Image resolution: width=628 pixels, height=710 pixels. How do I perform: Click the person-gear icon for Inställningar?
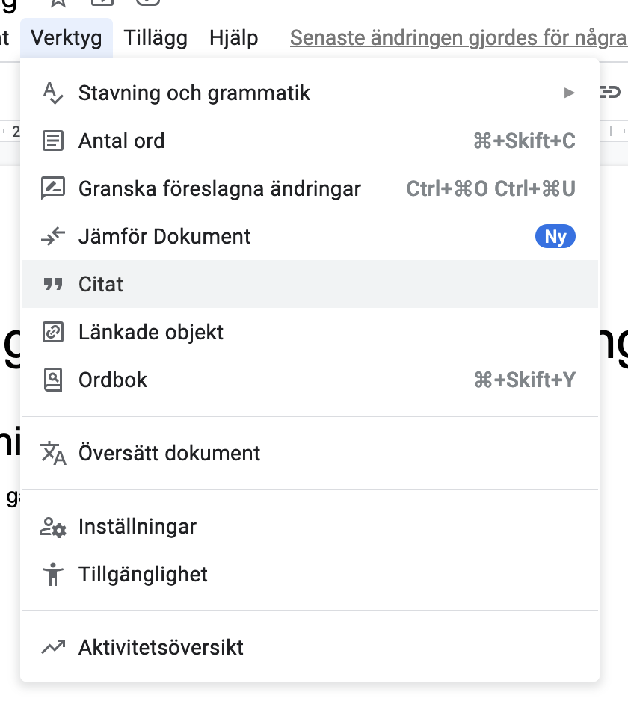(53, 527)
